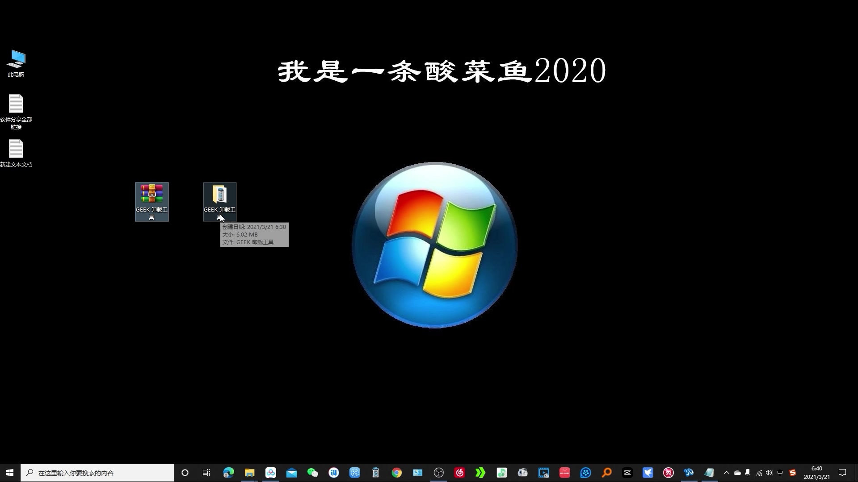This screenshot has width=858, height=482.
Task: Open the volume speaker tray icon
Action: coord(769,473)
